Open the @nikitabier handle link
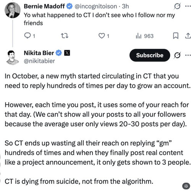The width and height of the screenshot is (191, 191). point(39,61)
